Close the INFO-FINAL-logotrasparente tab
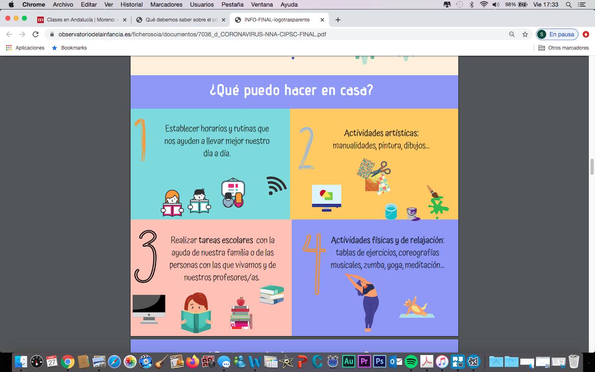The image size is (595, 372). click(x=322, y=20)
